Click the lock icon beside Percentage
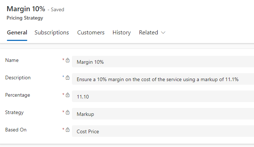The image size is (254, 147). (68, 95)
